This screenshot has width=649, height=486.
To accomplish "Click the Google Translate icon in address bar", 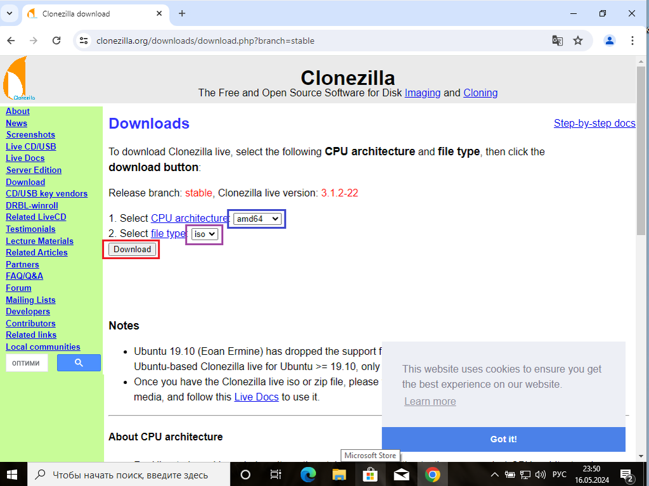I will pos(558,41).
